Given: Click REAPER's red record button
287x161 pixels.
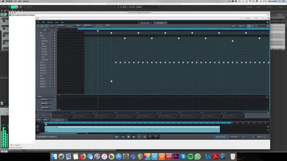Looking at the screenshot, I should point(21,7).
